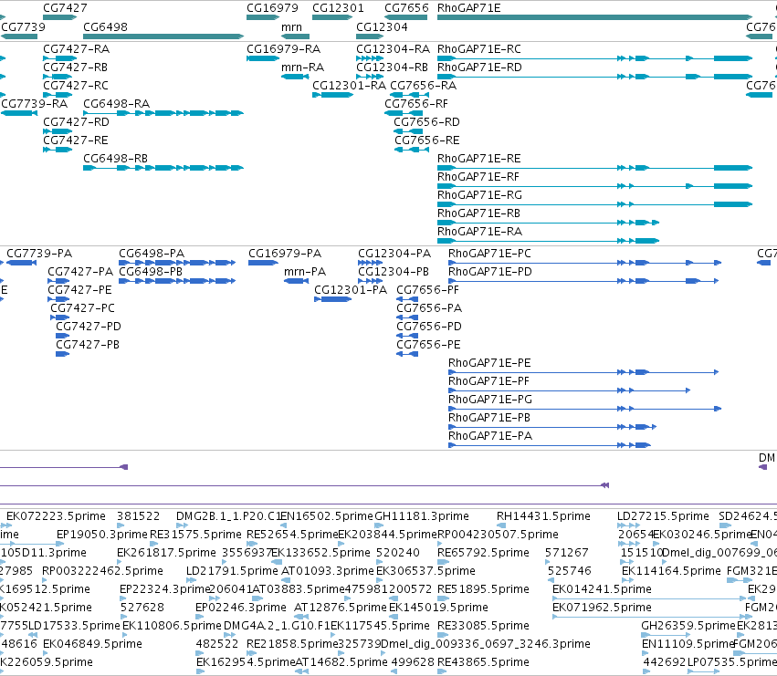Click the CG6498 gene bar glyph
Image resolution: width=777 pixels, height=676 pixels.
coord(163,36)
